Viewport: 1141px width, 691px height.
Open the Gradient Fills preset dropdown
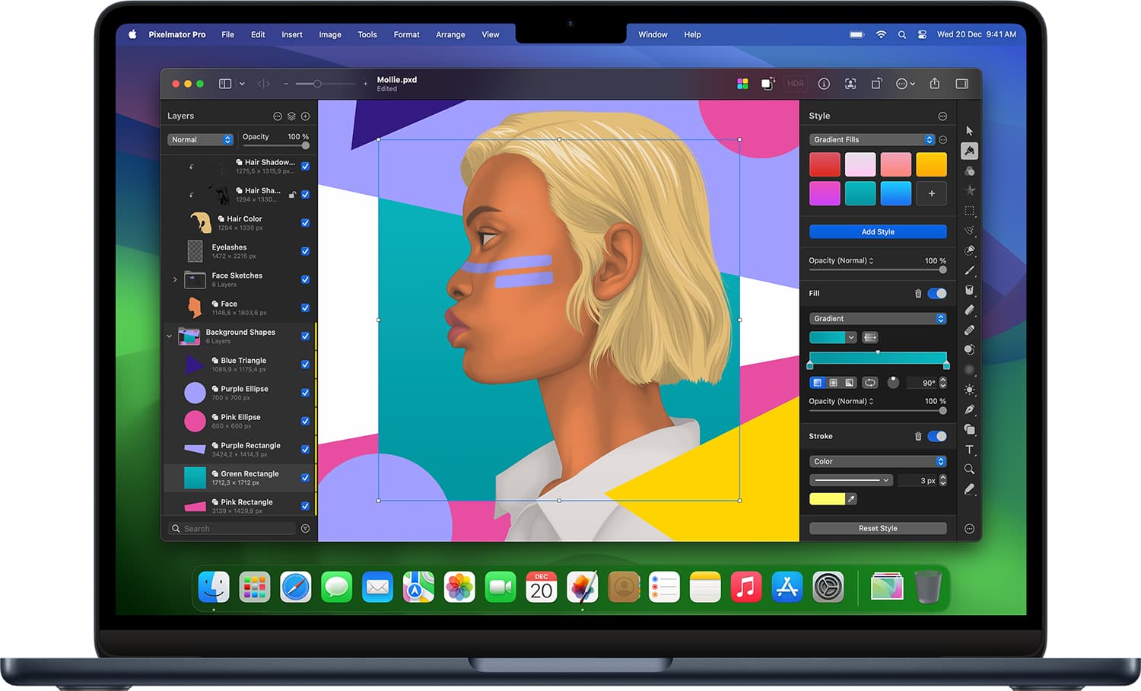(872, 139)
